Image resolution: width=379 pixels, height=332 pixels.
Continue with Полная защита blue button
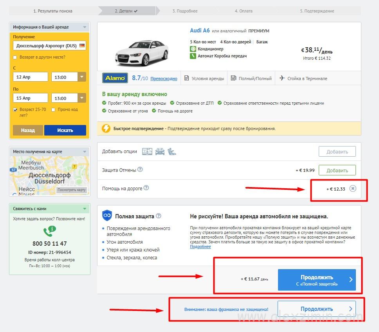pyautogui.click(x=317, y=280)
